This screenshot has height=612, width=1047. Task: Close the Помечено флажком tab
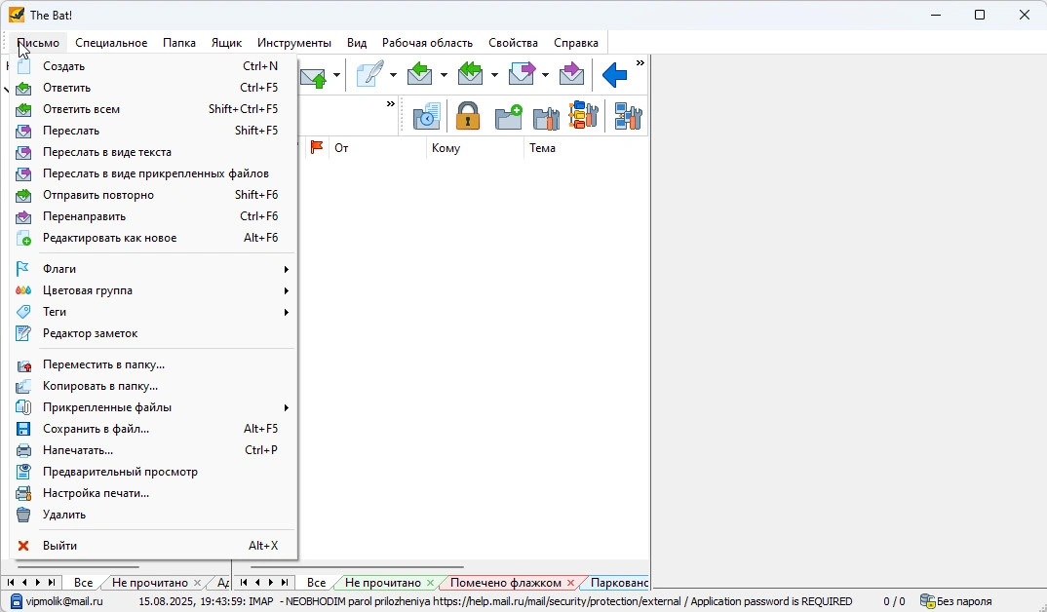(x=571, y=584)
